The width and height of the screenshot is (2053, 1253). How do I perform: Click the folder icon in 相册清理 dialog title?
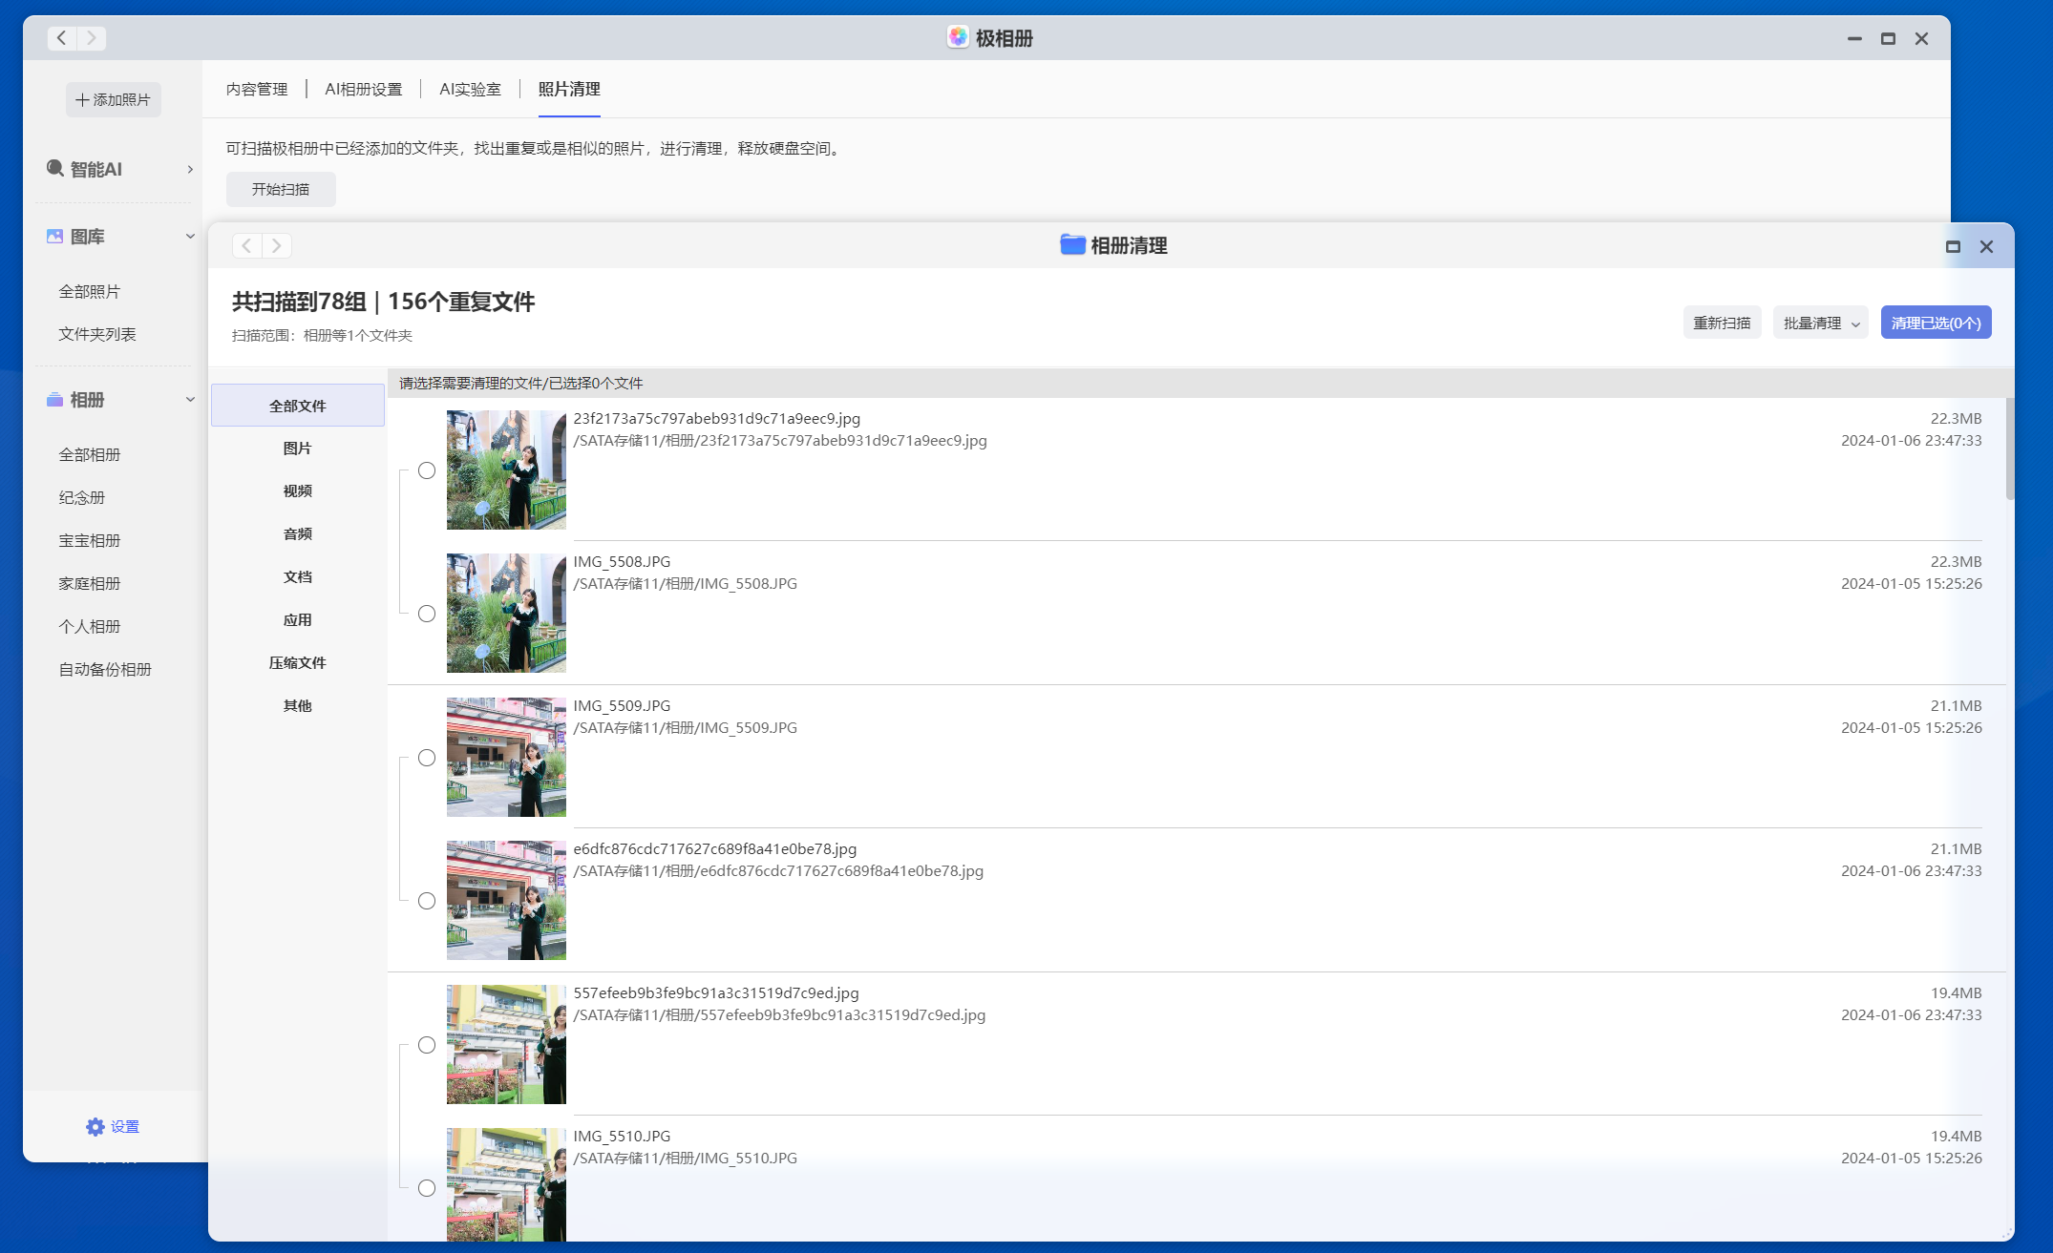tap(1071, 244)
